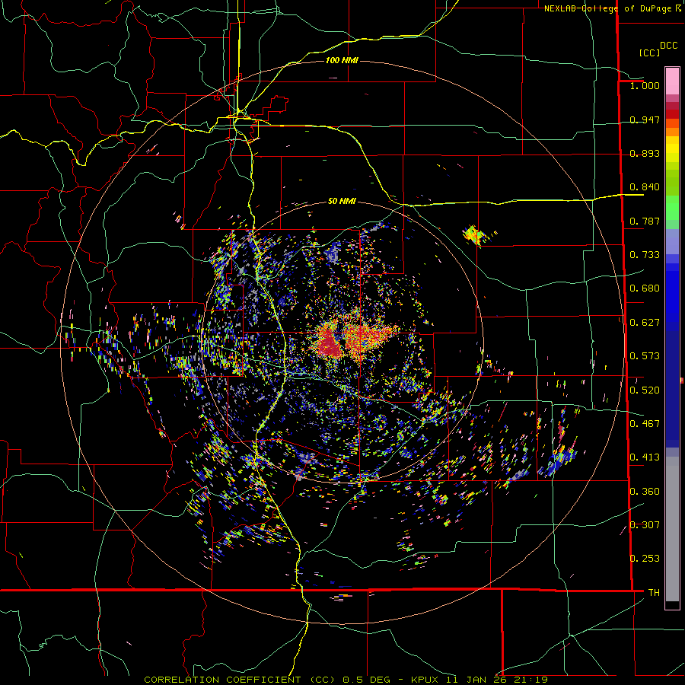Image resolution: width=685 pixels, height=685 pixels.
Task: Click the 0.947 scale value
Action: click(x=645, y=119)
